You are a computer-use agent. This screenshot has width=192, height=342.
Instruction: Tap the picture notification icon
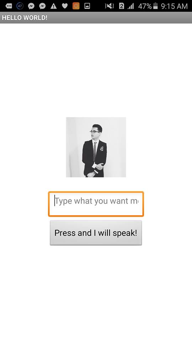[87, 6]
